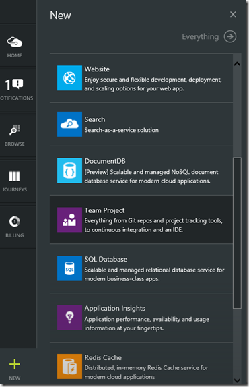Click the Application Insights lightbulb icon
Screen dimensions: 249x387
tap(69, 318)
